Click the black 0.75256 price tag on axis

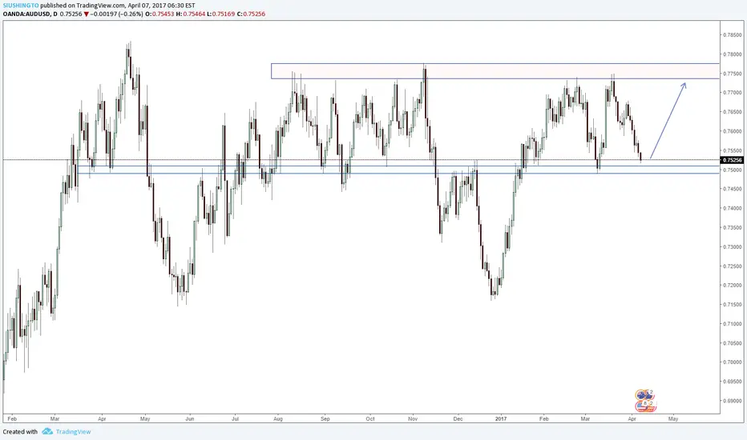point(733,160)
